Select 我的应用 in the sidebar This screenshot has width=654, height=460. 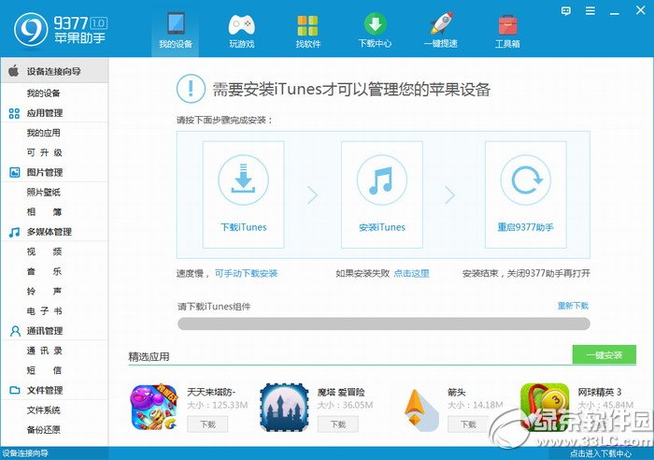[x=43, y=133]
